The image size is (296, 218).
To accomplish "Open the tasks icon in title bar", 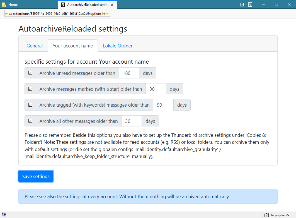I will pos(250,4).
